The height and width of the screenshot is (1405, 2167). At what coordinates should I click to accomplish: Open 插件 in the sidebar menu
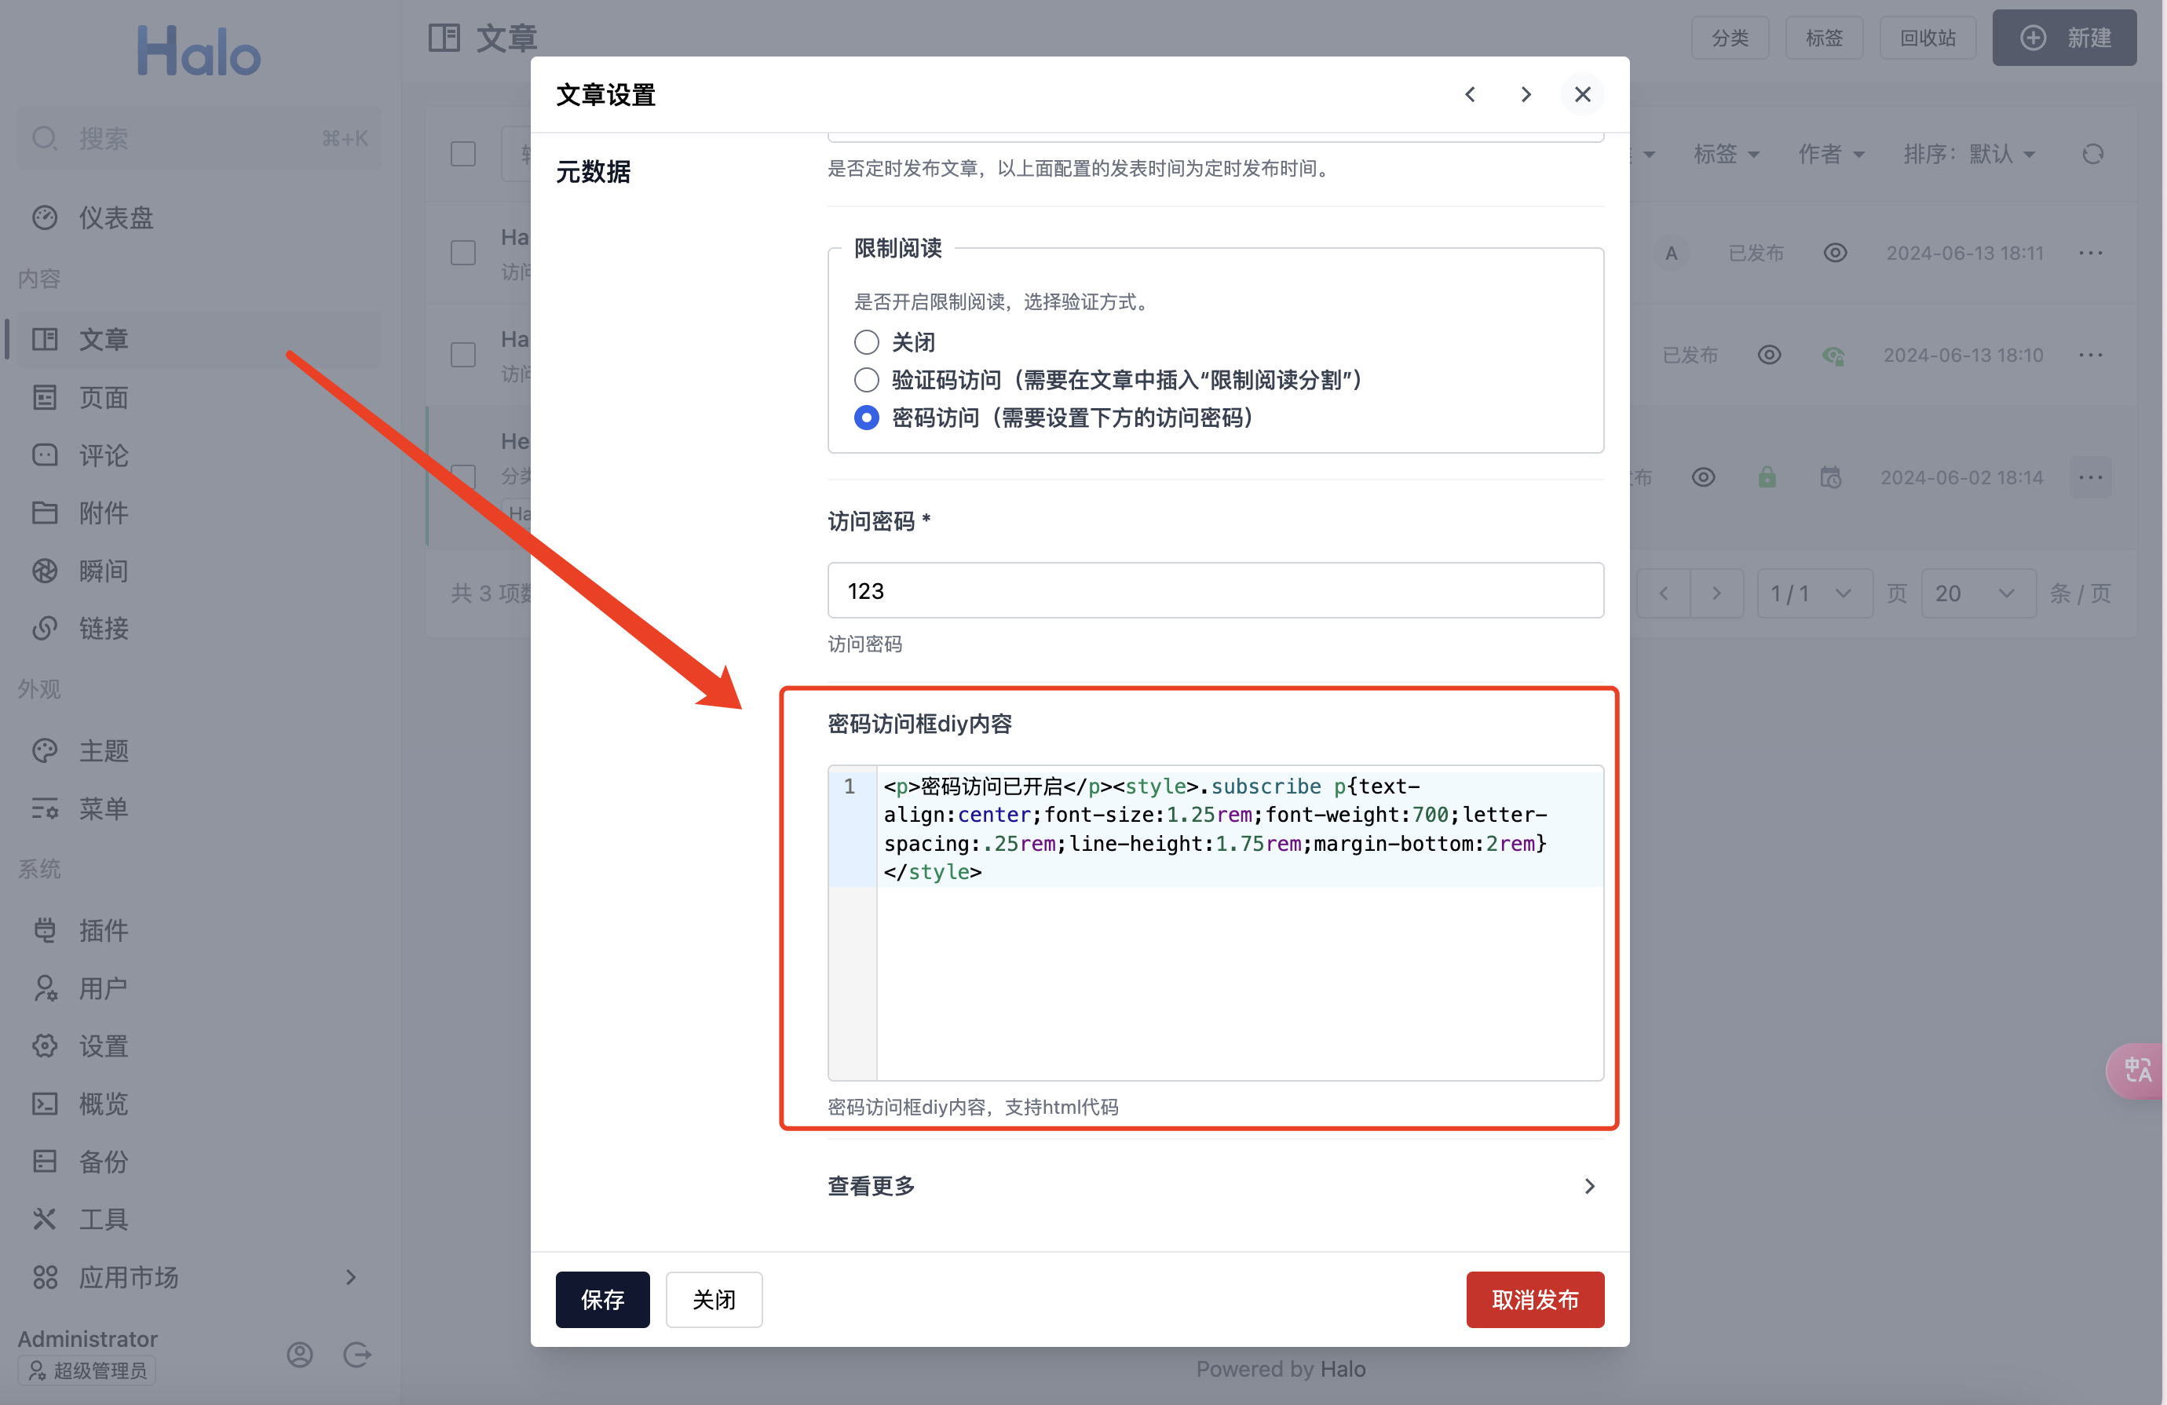tap(199, 930)
